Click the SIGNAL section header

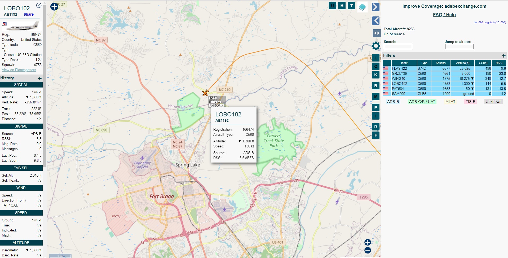pos(21,126)
